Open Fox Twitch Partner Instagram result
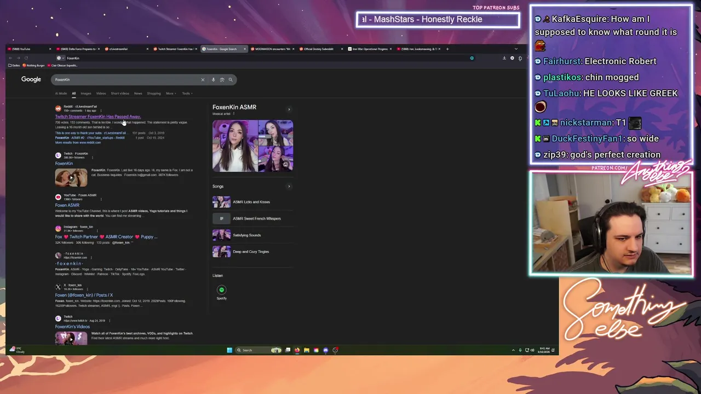 click(x=106, y=237)
